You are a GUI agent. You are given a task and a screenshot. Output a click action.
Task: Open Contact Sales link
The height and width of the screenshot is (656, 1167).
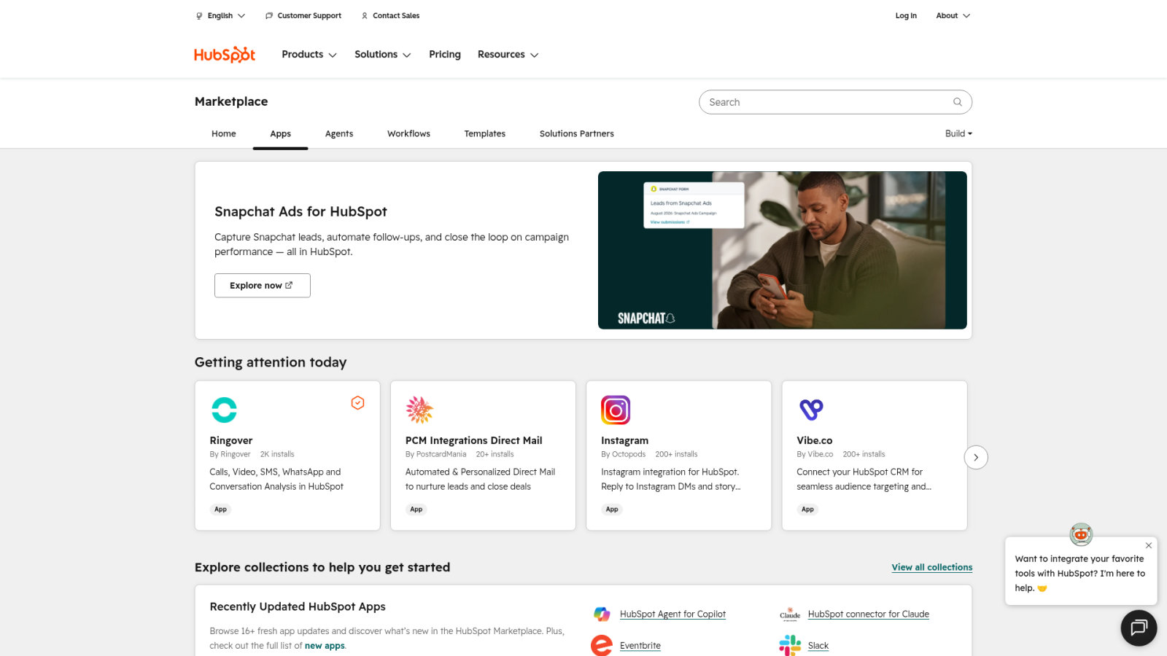396,16
